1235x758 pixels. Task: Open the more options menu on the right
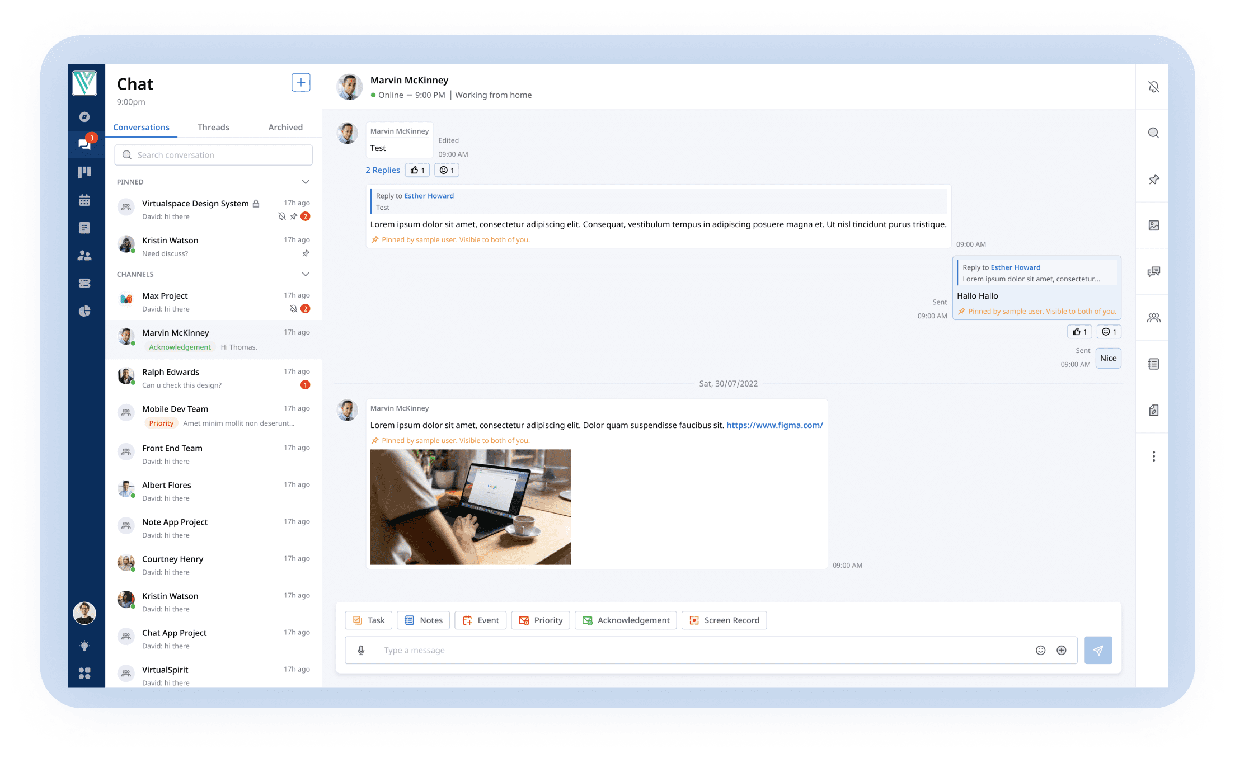(x=1153, y=456)
